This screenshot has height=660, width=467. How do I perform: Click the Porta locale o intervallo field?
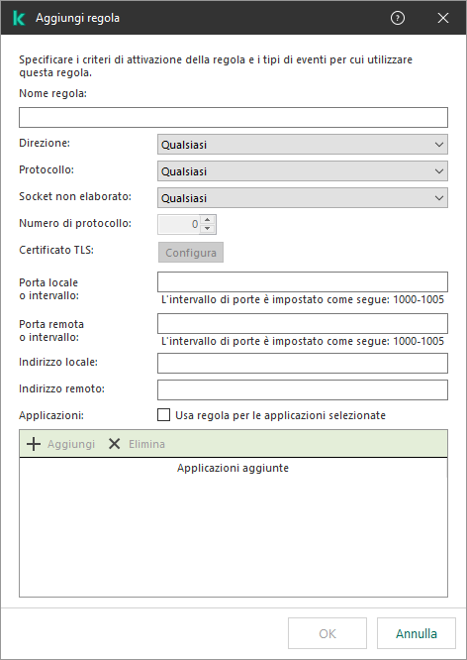[x=302, y=282]
